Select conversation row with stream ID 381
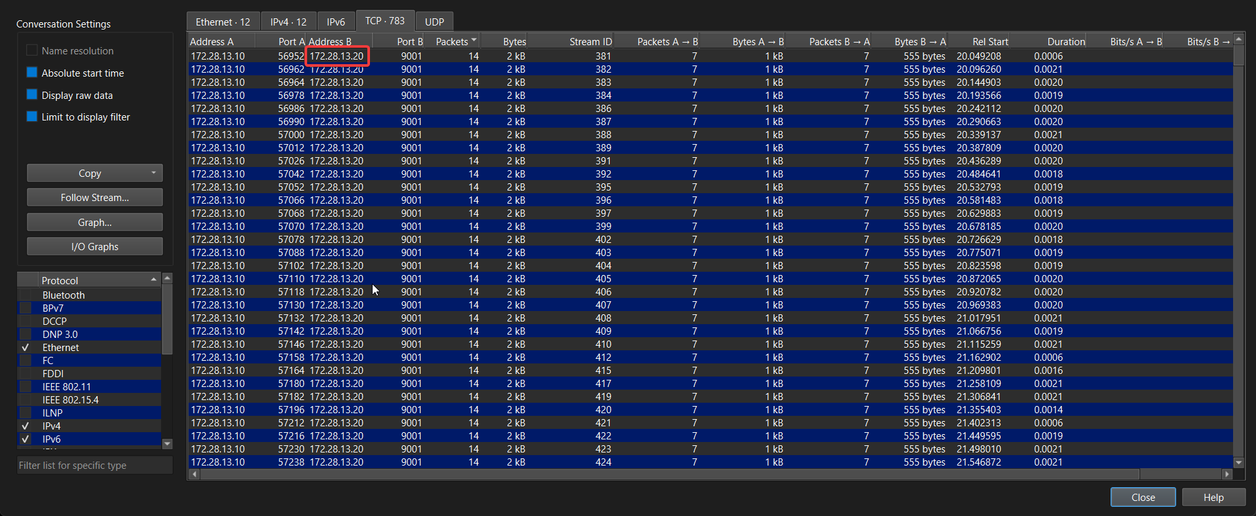The width and height of the screenshot is (1256, 516). click(x=711, y=56)
